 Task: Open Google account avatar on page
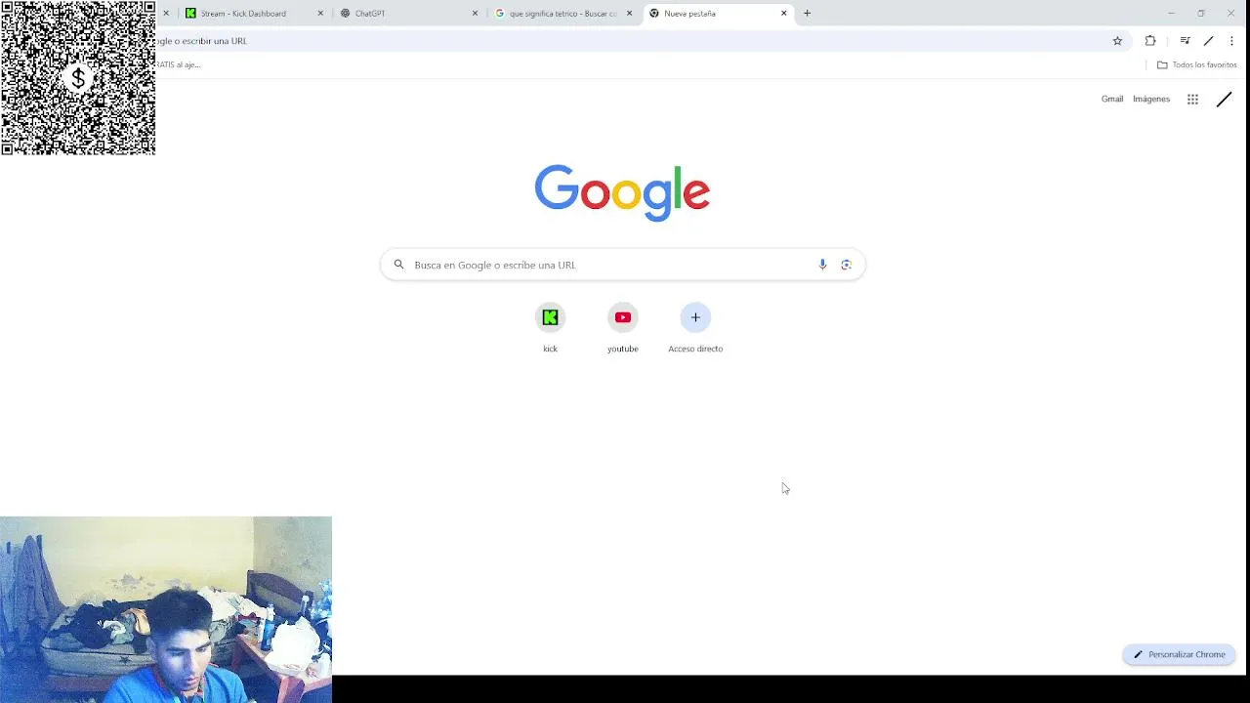[1224, 99]
